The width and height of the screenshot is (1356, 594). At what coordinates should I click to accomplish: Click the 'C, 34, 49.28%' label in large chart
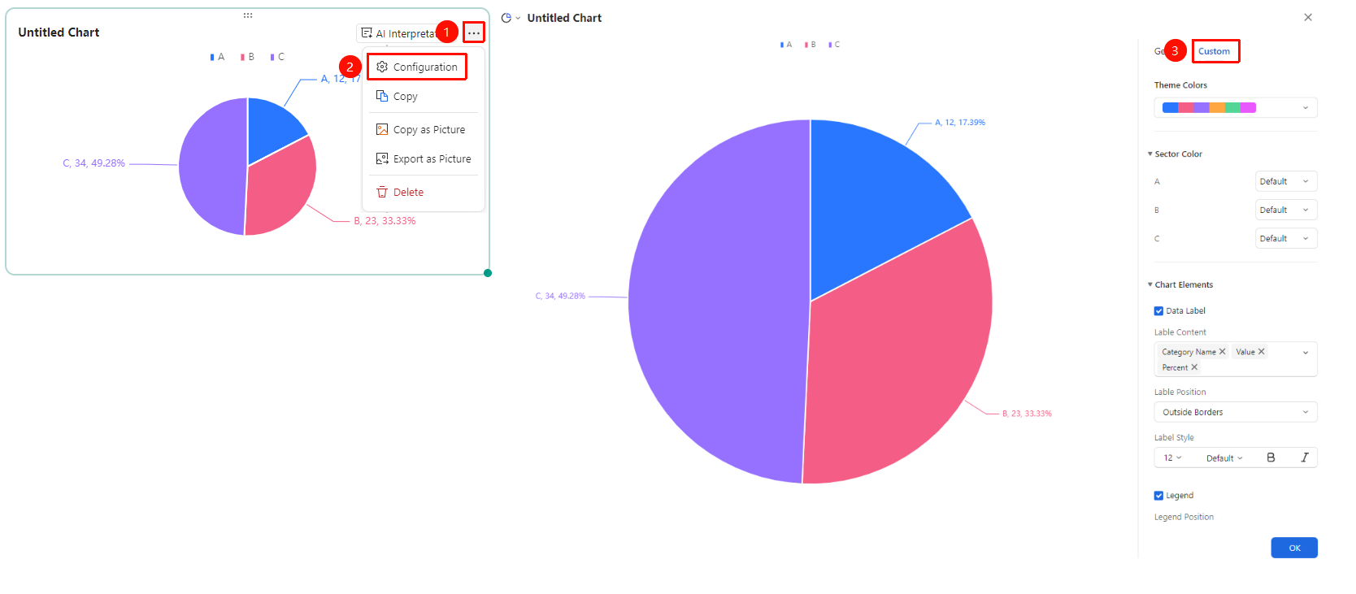(x=560, y=296)
